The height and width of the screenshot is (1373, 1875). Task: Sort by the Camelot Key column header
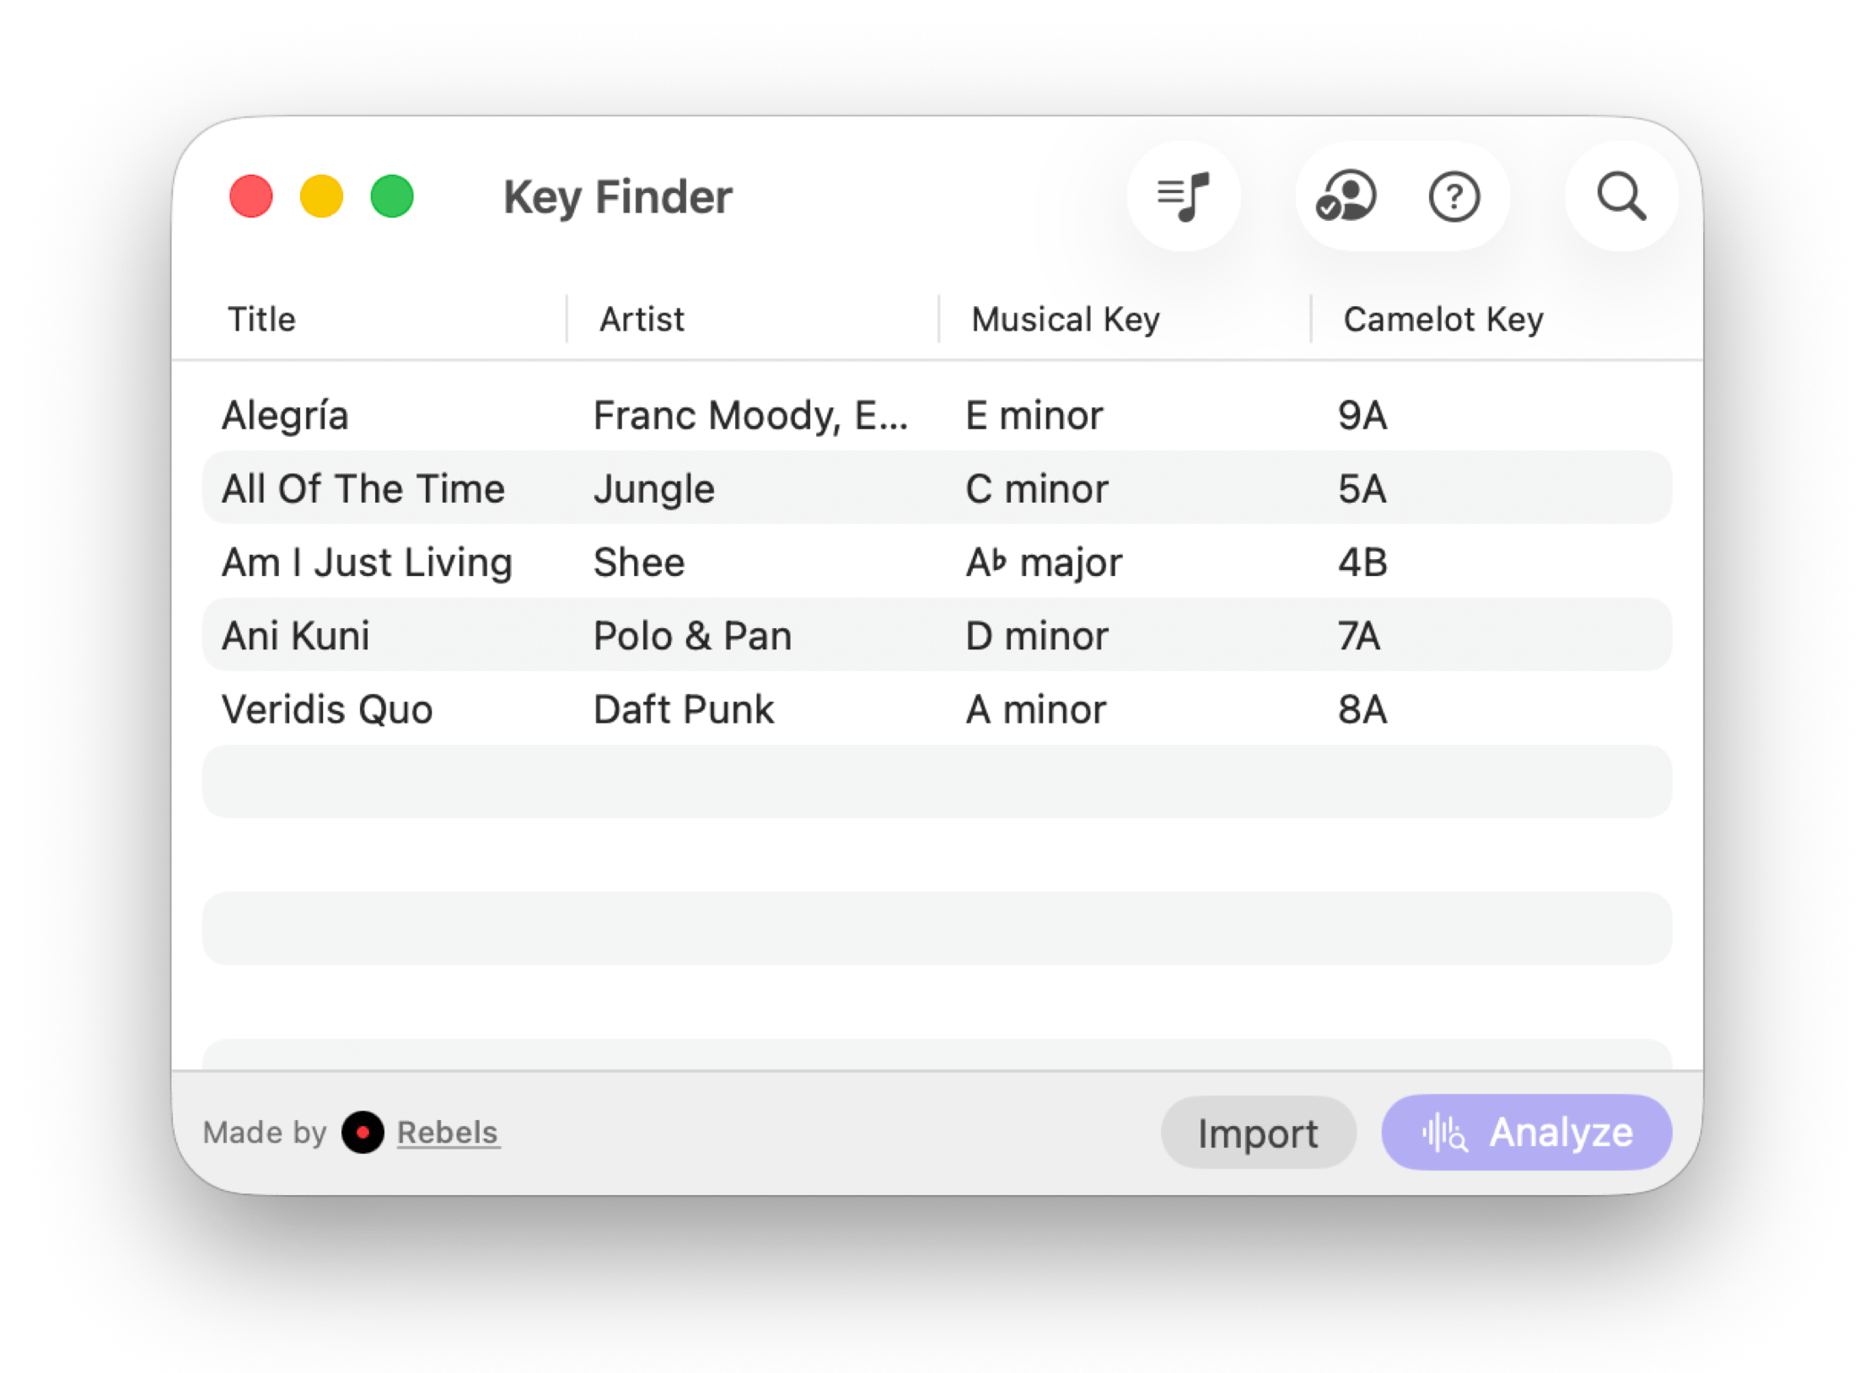click(x=1443, y=320)
